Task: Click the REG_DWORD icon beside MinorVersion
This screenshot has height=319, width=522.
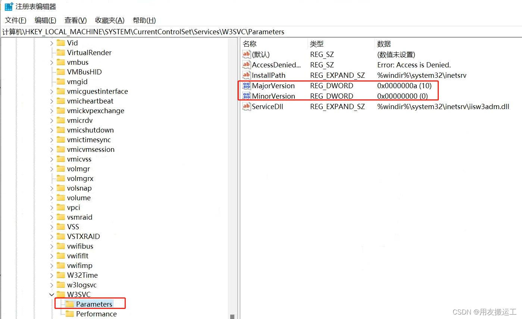Action: coord(246,96)
